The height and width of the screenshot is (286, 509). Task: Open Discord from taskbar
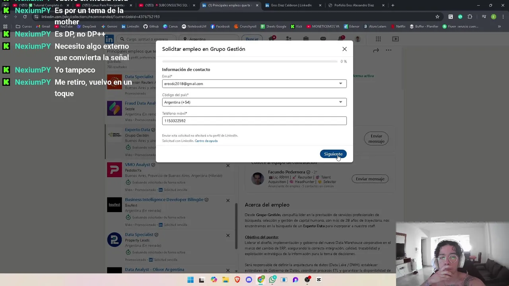click(x=249, y=280)
